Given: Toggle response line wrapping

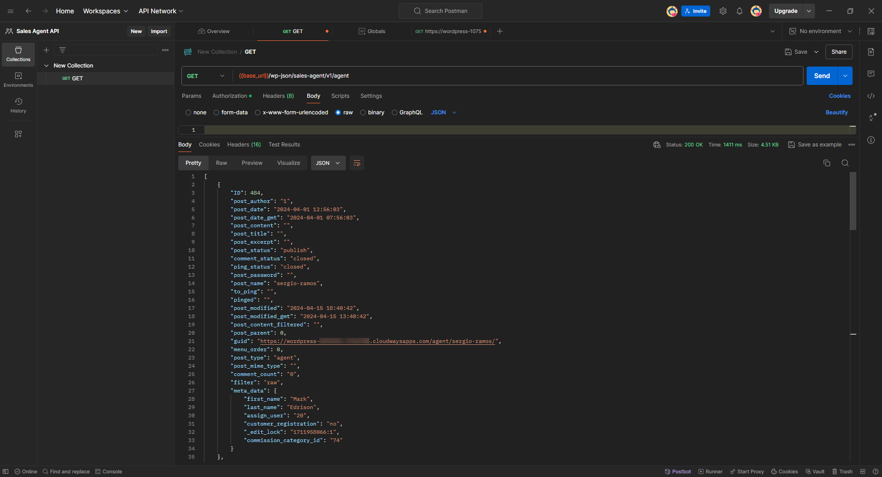Looking at the screenshot, I should pos(357,163).
